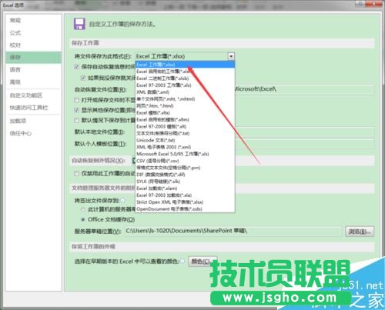
Task: Select Office 文档缓存 radio button
Action: click(83, 219)
